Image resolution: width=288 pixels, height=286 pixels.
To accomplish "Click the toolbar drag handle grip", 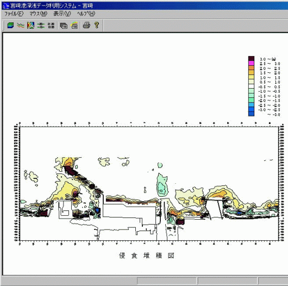I will point(3,26).
